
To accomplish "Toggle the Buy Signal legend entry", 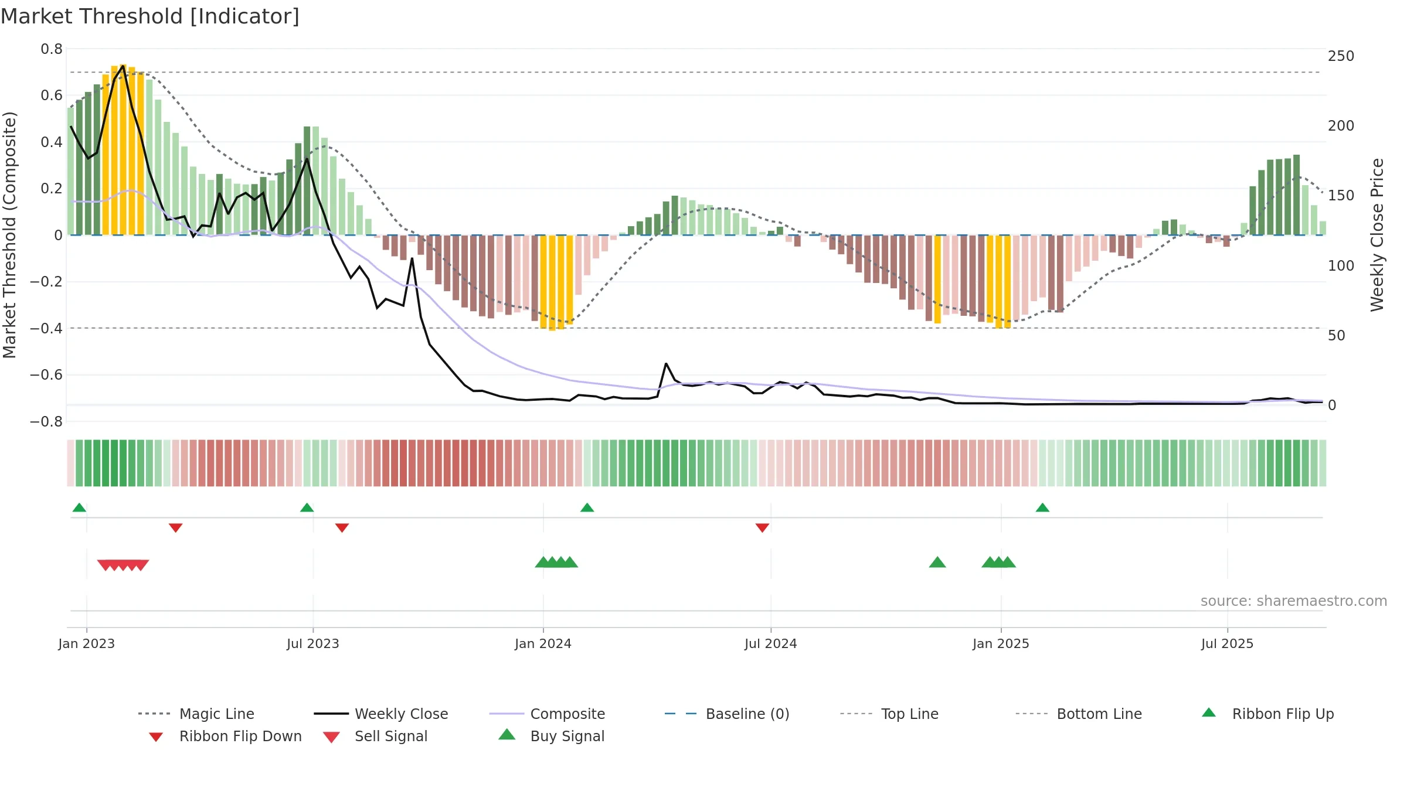I will point(552,736).
